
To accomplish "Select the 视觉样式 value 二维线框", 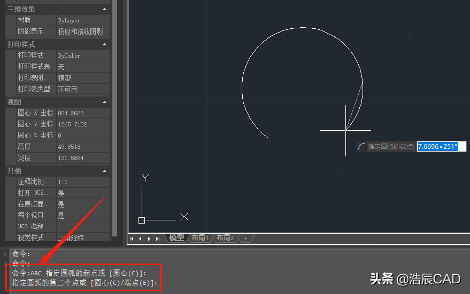I will (83, 238).
